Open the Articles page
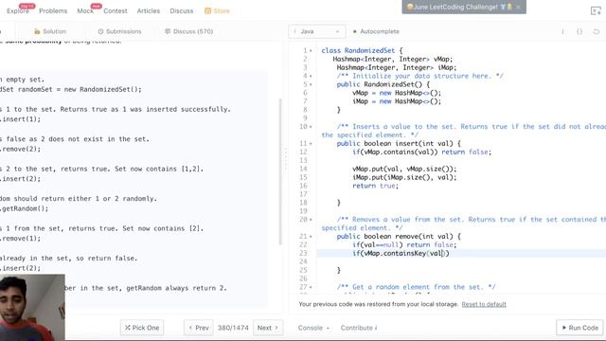This screenshot has width=606, height=341. [149, 10]
